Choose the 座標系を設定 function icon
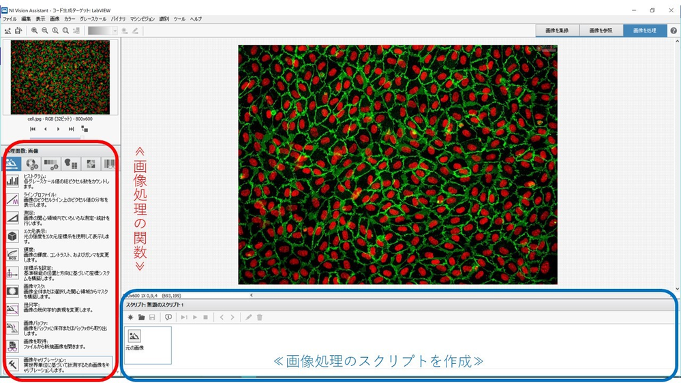Viewport: 681px width, 383px height. [12, 273]
